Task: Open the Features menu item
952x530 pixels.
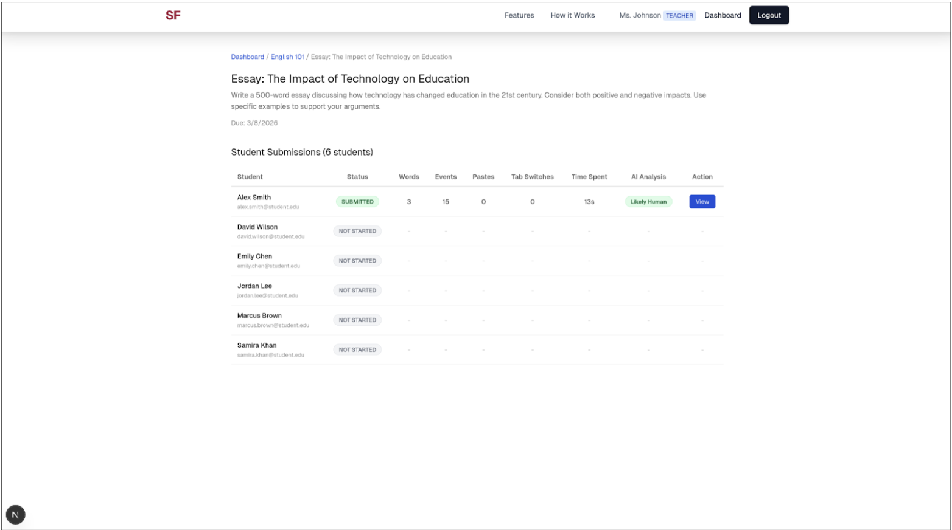Action: (x=519, y=15)
